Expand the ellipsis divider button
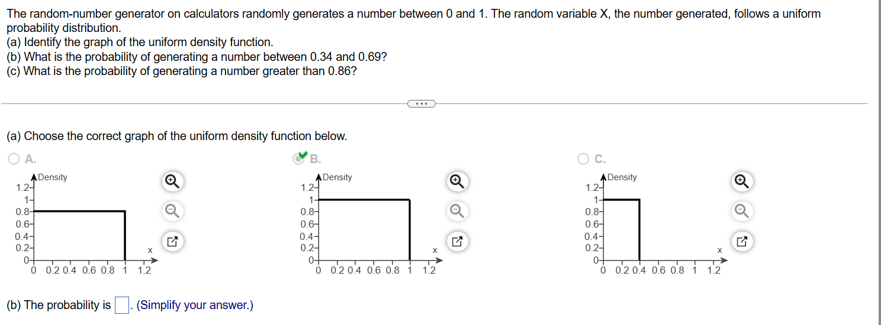This screenshot has height=325, width=881. click(422, 104)
